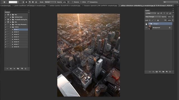Viewport: 179px width, 100px height.
Task: Toggle dialog box for Florabella Spring set
Action: [8, 20]
